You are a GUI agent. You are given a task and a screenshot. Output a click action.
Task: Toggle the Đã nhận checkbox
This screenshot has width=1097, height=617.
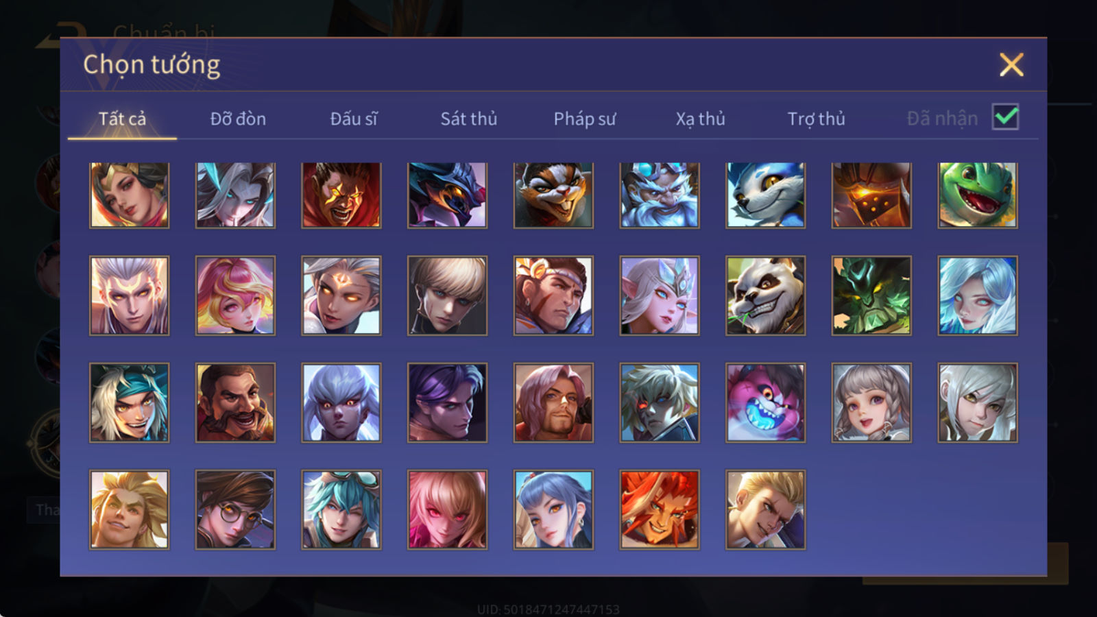click(x=1005, y=117)
